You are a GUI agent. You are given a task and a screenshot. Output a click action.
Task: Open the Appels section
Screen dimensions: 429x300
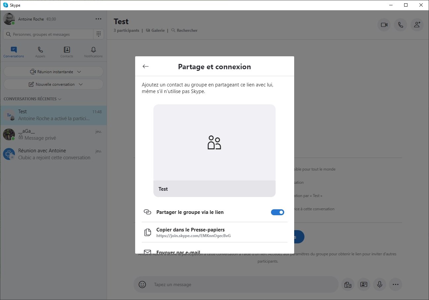(40, 51)
